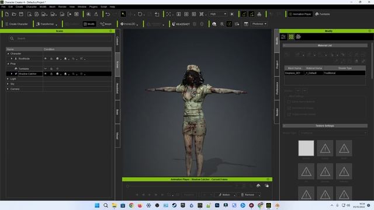Toggle visibility eye of RootNode row

tap(46, 58)
